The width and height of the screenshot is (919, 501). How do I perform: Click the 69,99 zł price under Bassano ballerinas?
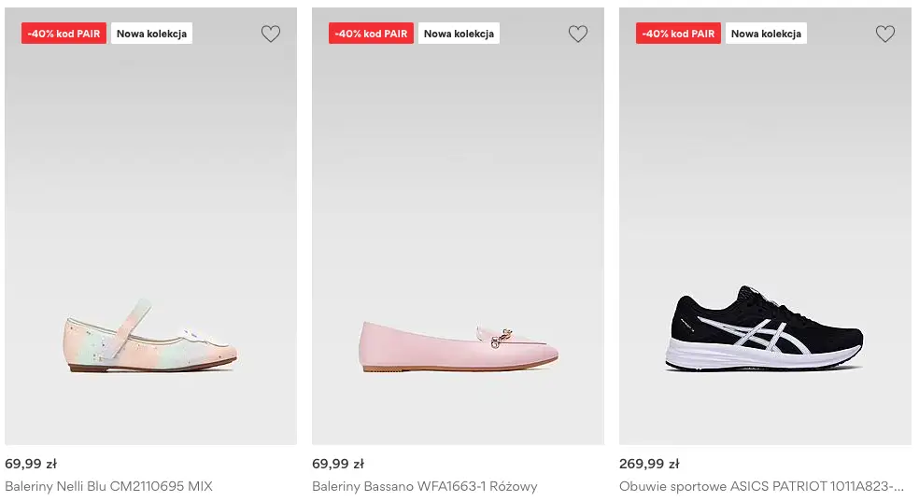click(338, 464)
